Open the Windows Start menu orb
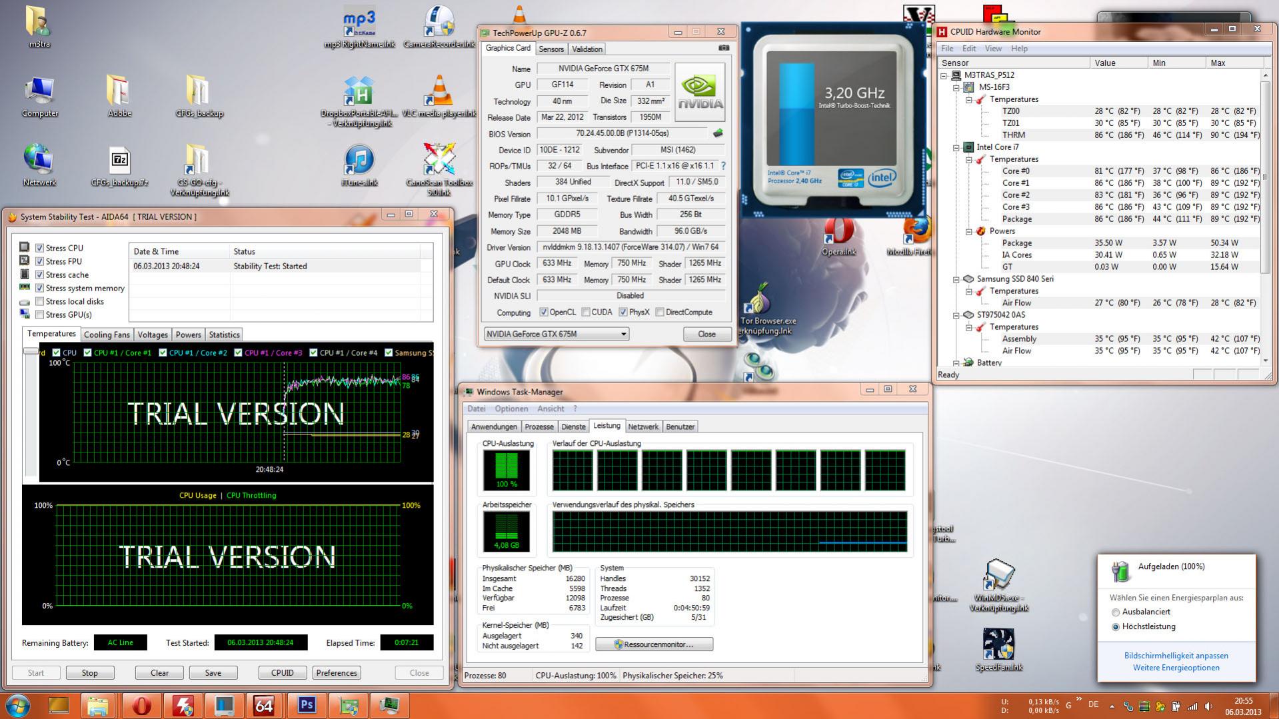This screenshot has width=1279, height=719. point(17,705)
